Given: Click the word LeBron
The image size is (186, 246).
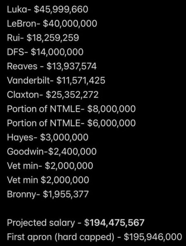Looking at the screenshot, I should point(21,24).
